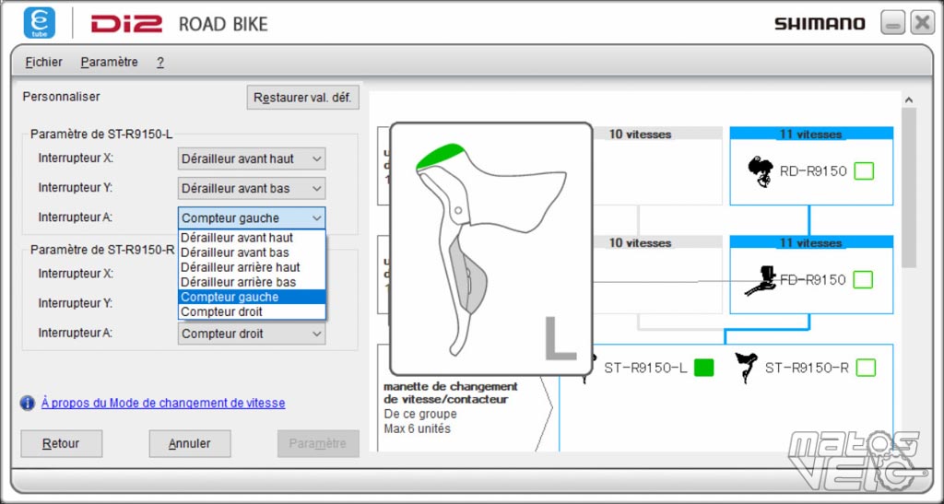Toggle the RD-R9150 selection checkbox
The height and width of the screenshot is (504, 944).
pos(864,171)
